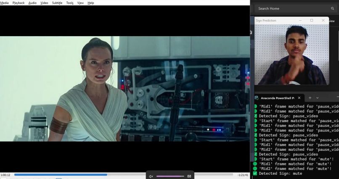Click the volume value 88 label
The height and width of the screenshot is (179, 339).
[189, 176]
